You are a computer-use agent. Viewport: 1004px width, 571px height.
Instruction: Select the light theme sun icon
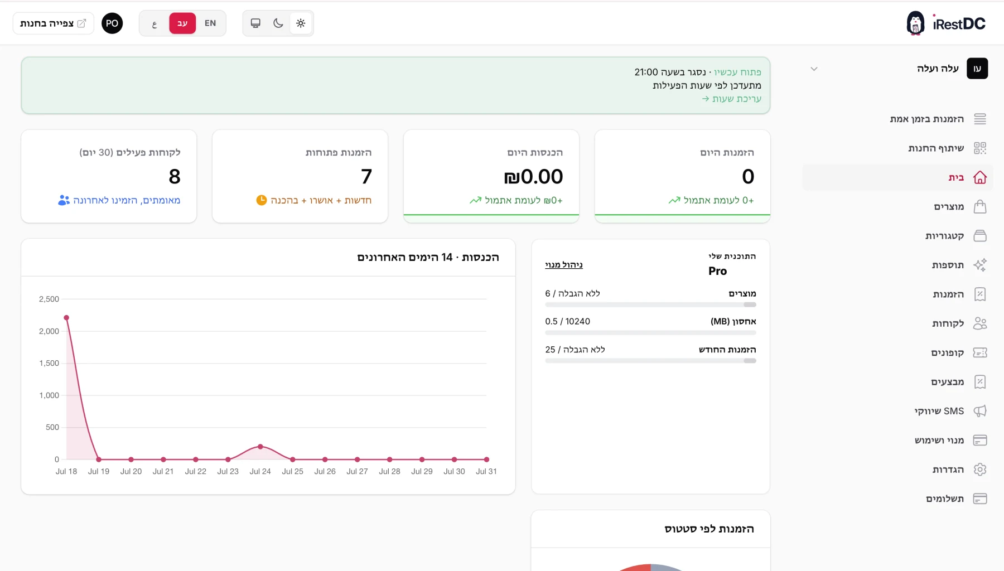click(301, 23)
